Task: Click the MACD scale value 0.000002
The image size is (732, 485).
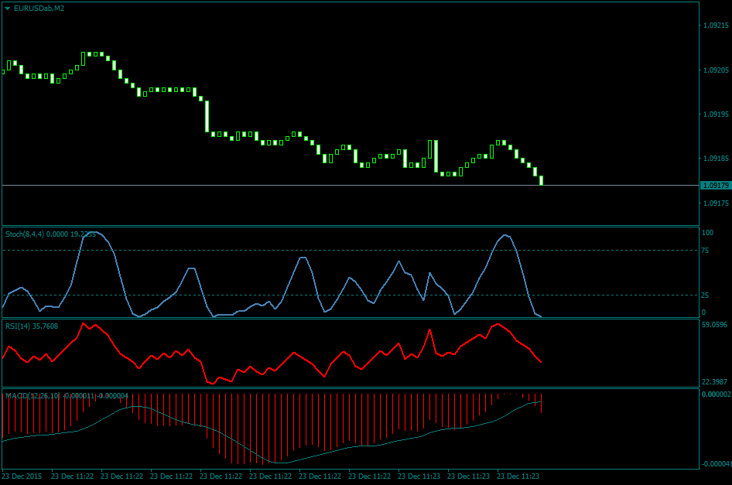Action: coord(716,394)
